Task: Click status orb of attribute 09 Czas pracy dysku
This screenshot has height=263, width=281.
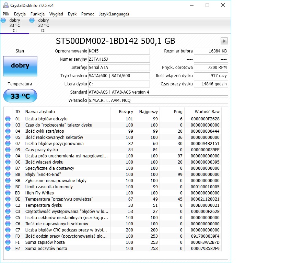Action: pyautogui.click(x=8, y=150)
